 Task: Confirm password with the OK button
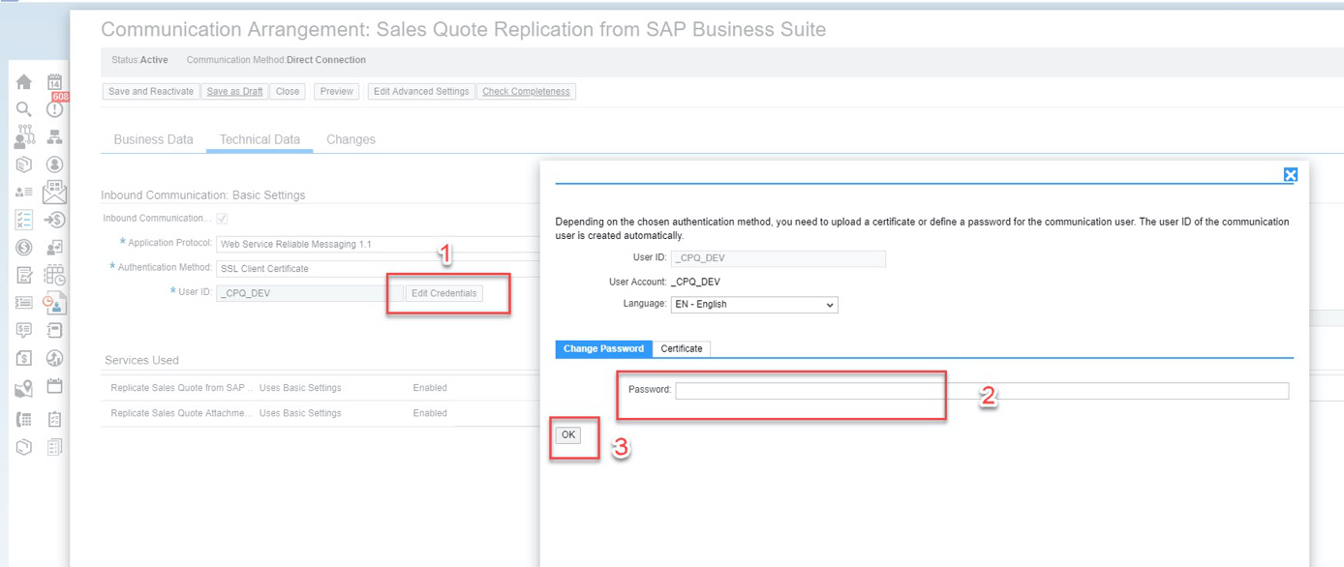coord(566,434)
